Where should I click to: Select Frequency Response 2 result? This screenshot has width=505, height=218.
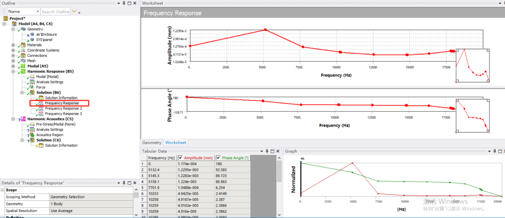coord(64,109)
